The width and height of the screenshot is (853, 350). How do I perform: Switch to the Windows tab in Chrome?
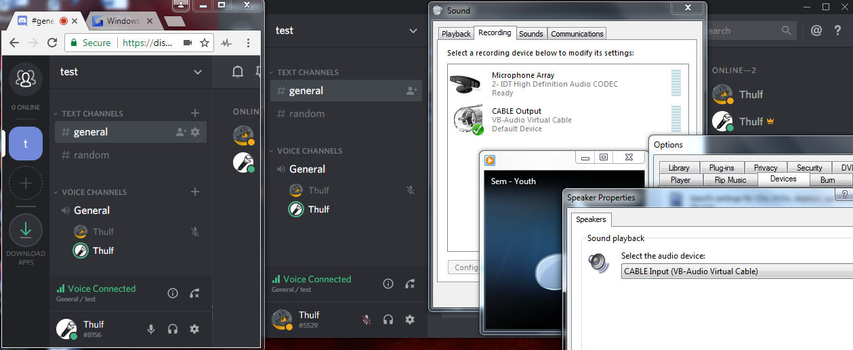[123, 21]
